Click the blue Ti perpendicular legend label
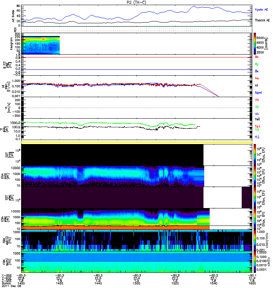273x291 pixels. [257, 137]
